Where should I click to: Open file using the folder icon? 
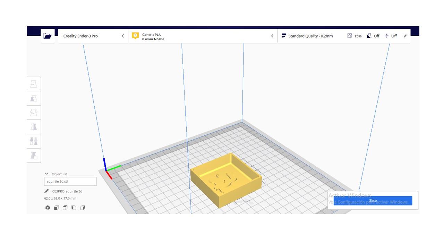[x=48, y=36]
